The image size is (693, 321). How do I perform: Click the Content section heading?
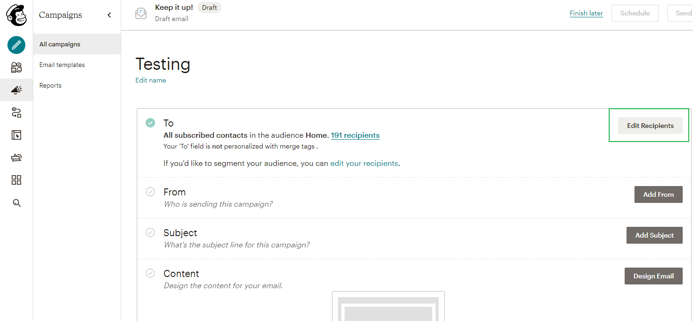[181, 274]
